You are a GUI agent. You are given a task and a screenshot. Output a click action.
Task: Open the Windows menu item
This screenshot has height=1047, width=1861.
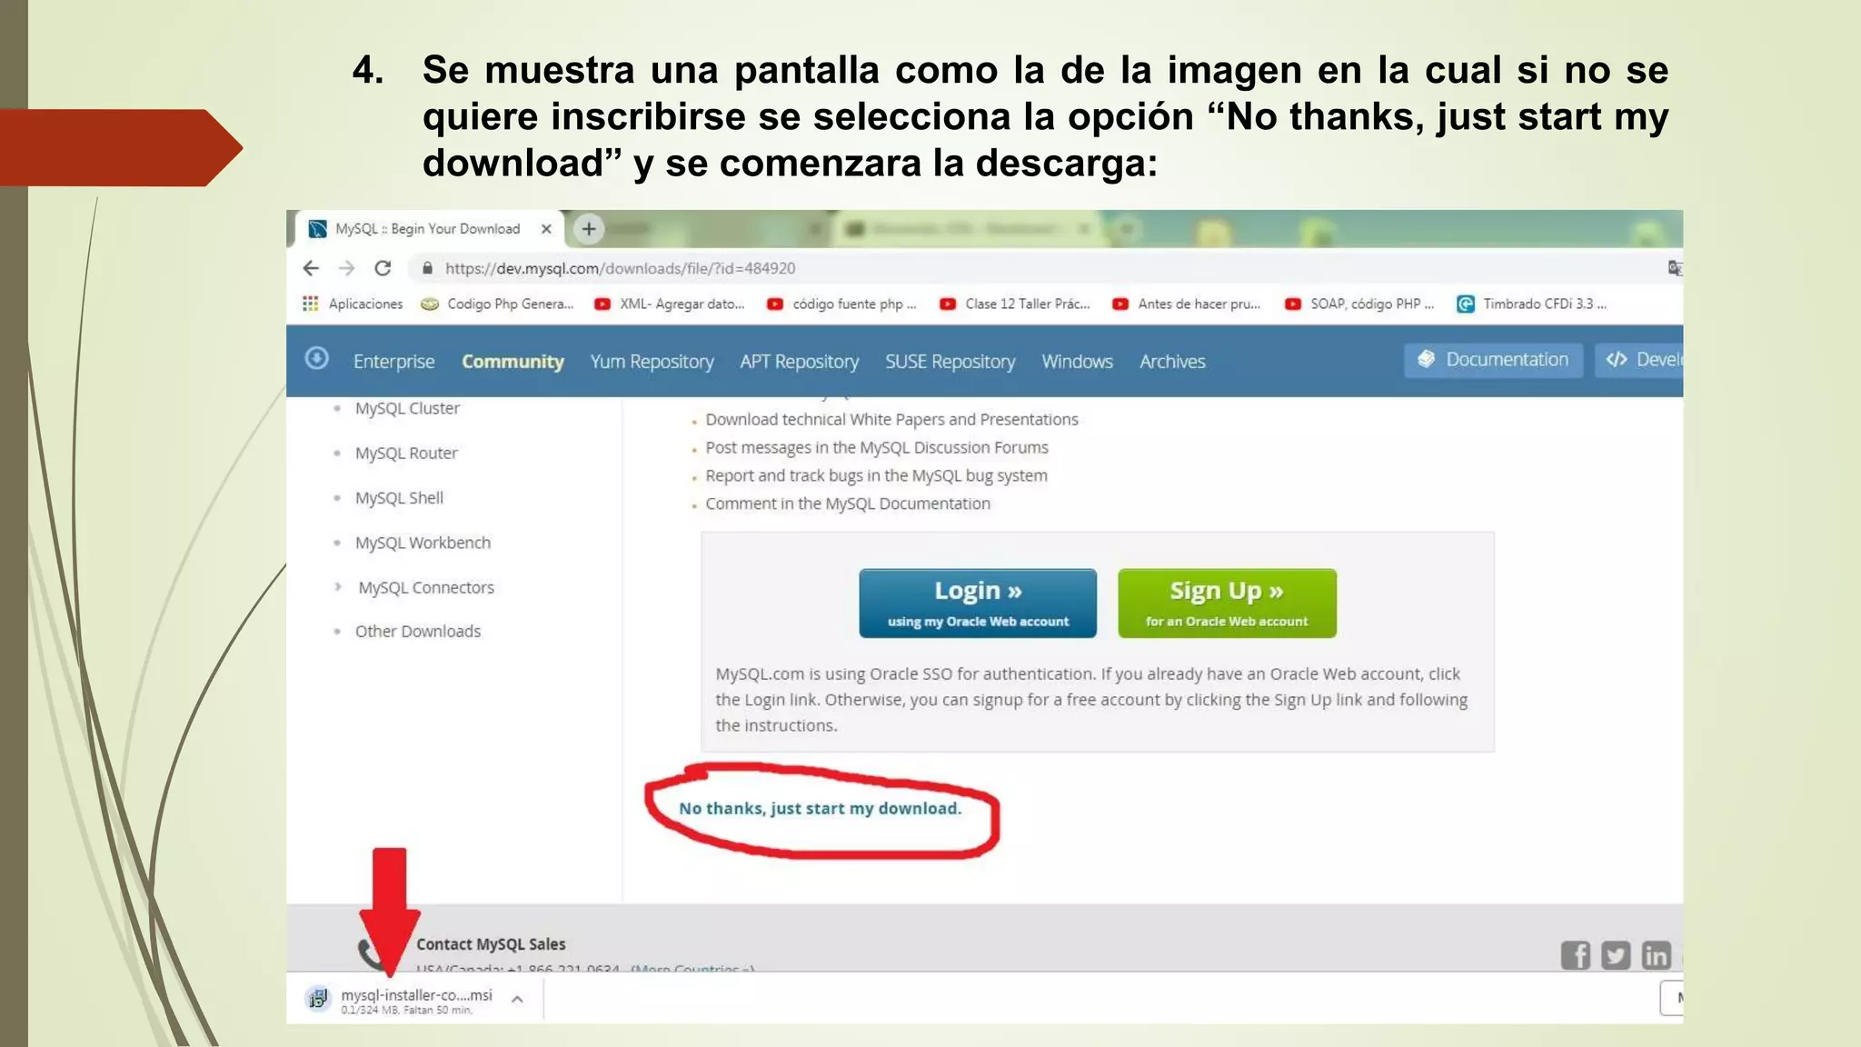1077,362
